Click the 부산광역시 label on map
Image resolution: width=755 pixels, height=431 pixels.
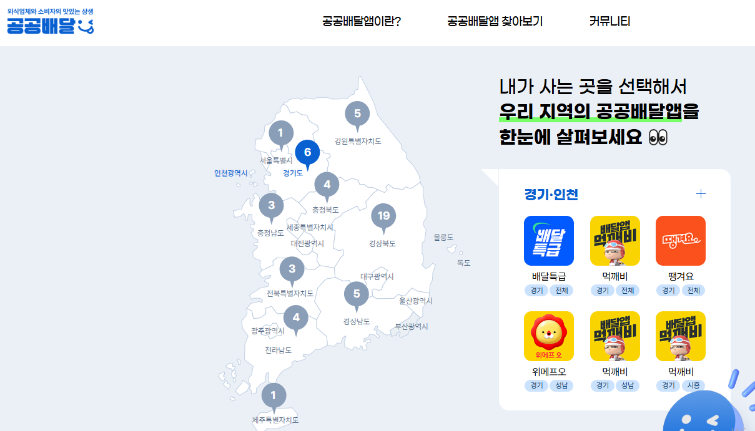coord(412,326)
